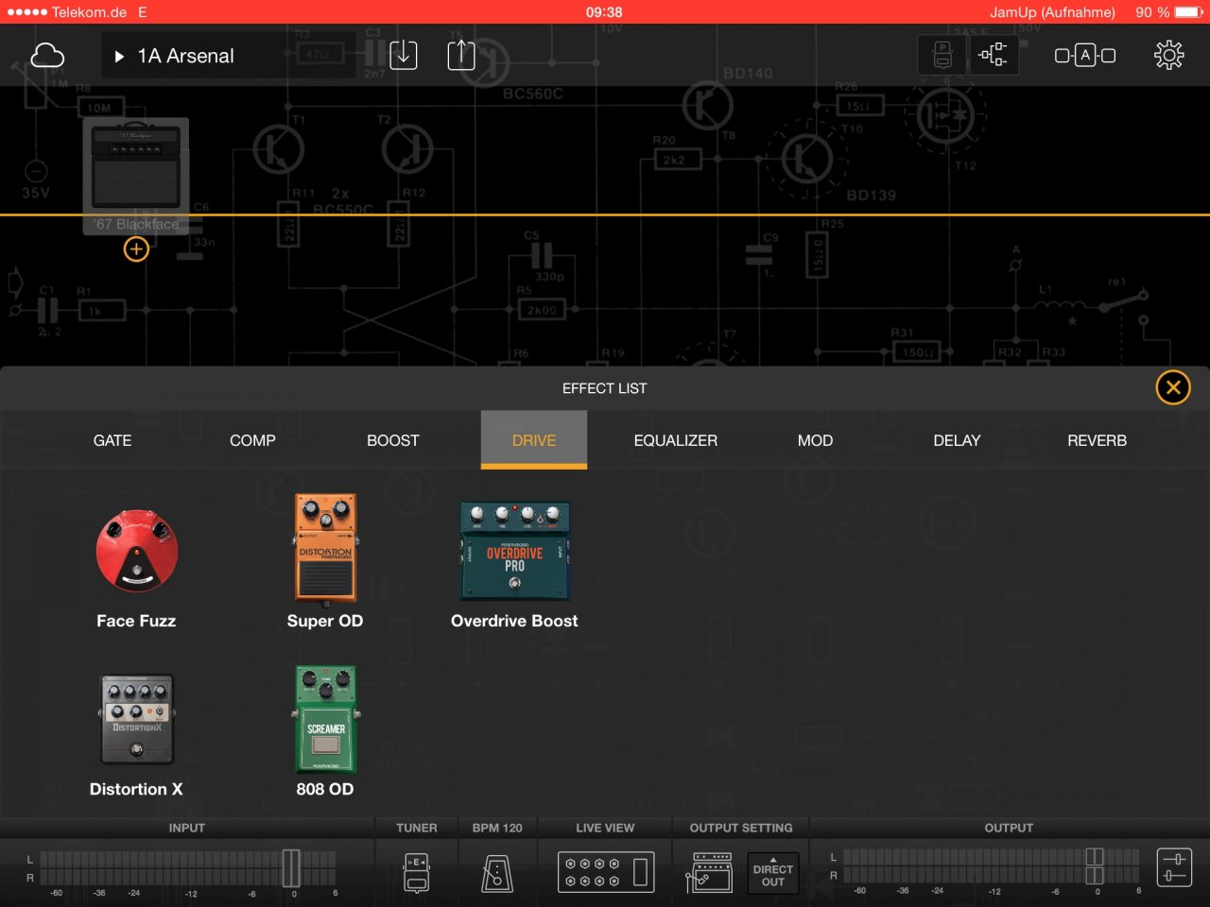Open the amp output setting icon

pos(709,872)
